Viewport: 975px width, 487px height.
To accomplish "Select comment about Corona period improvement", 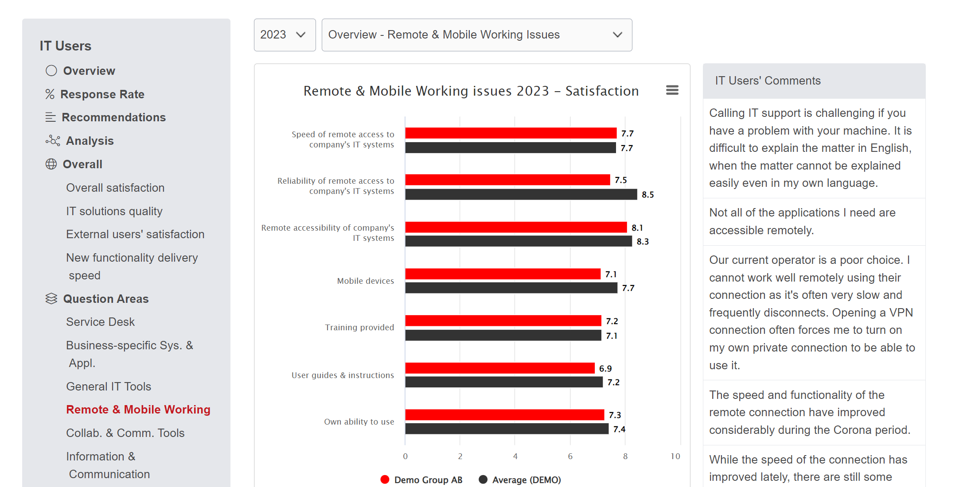I will [814, 412].
